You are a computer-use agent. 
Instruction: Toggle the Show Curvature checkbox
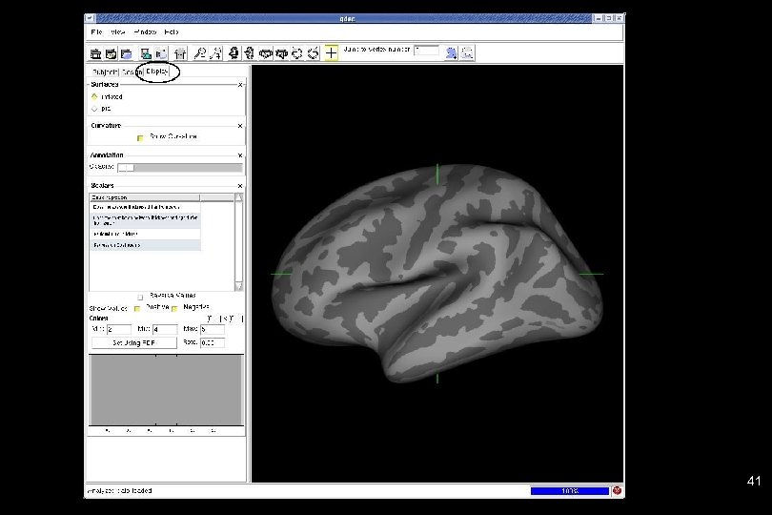click(140, 137)
